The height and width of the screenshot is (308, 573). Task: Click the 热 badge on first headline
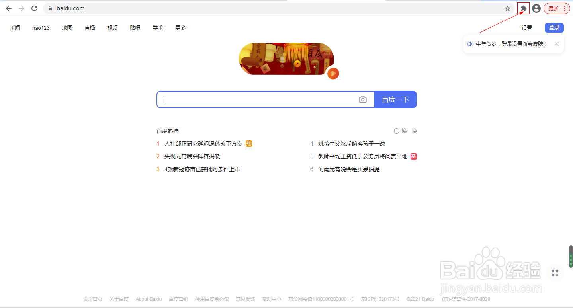point(249,144)
